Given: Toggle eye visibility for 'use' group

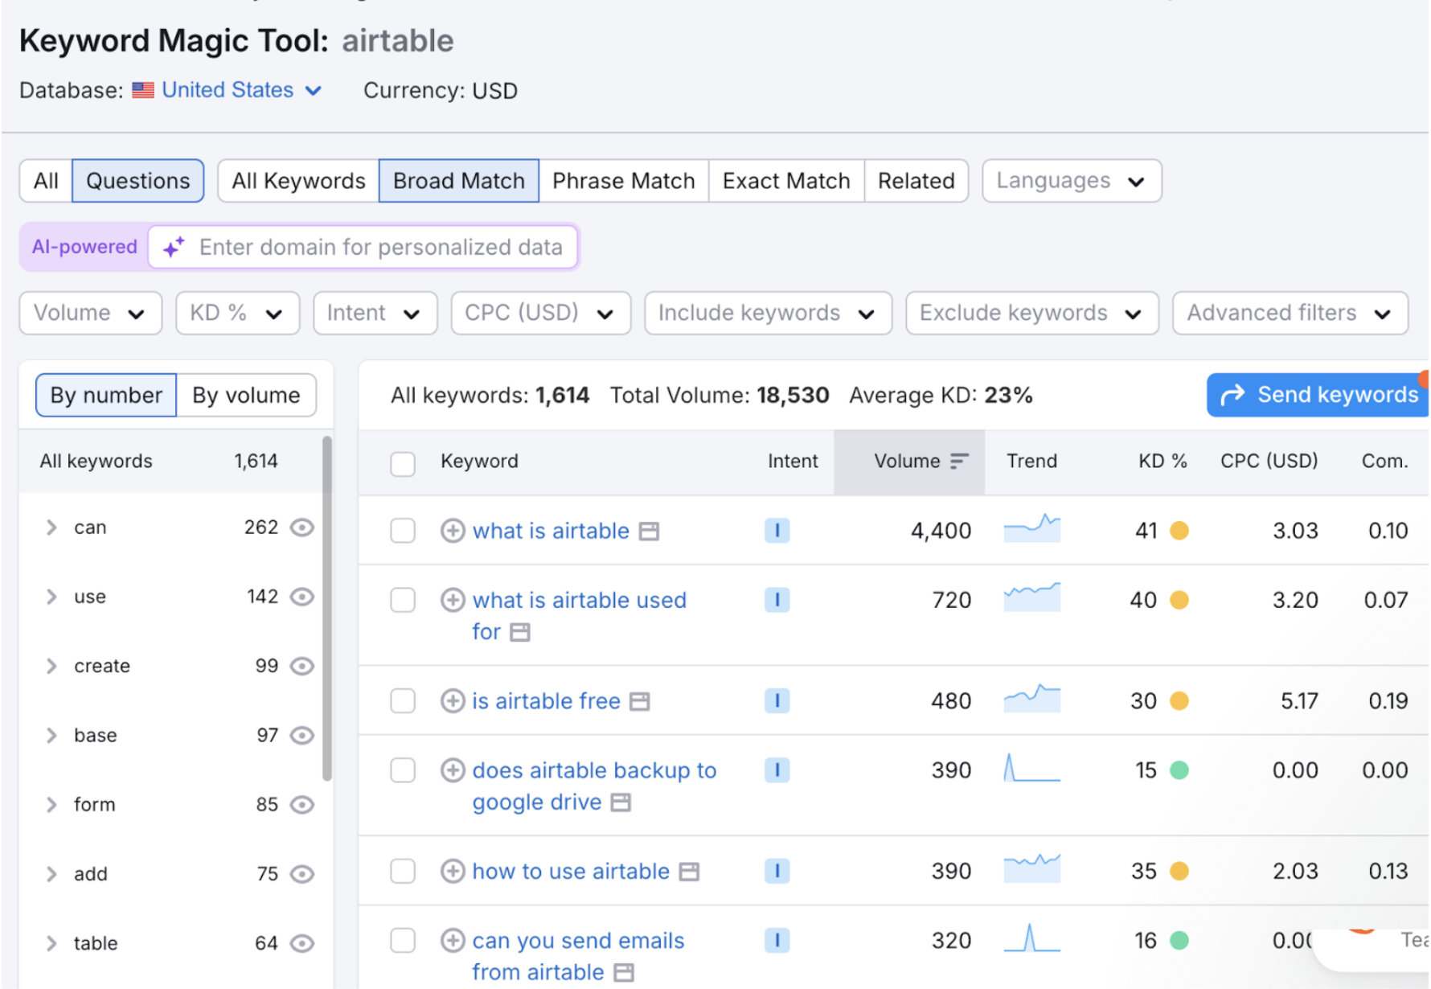Looking at the screenshot, I should click(x=302, y=597).
